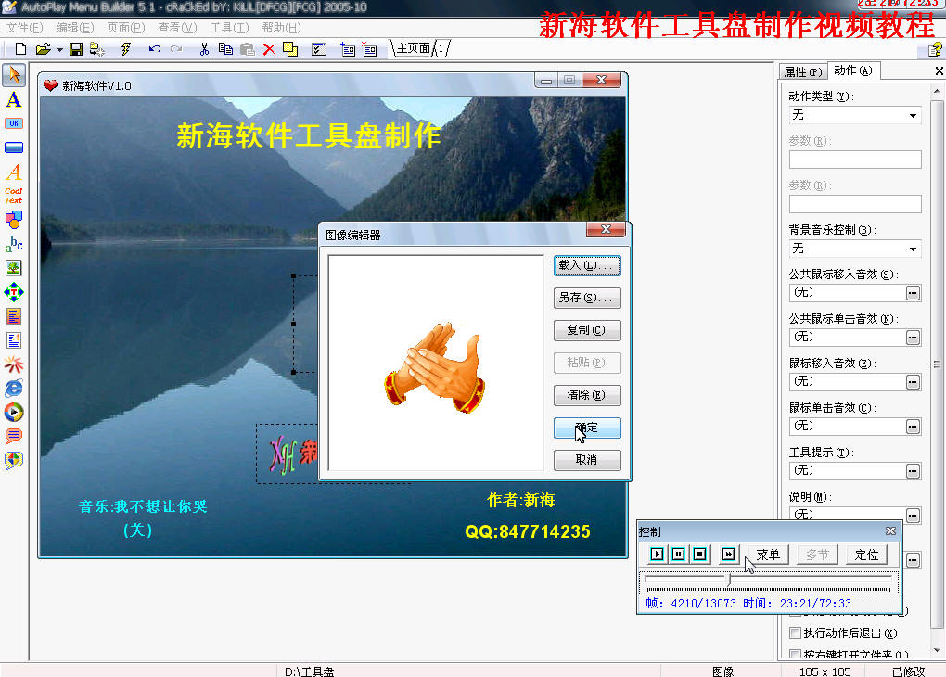The height and width of the screenshot is (677, 946).
Task: Click the New project toolbar icon
Action: pyautogui.click(x=20, y=49)
